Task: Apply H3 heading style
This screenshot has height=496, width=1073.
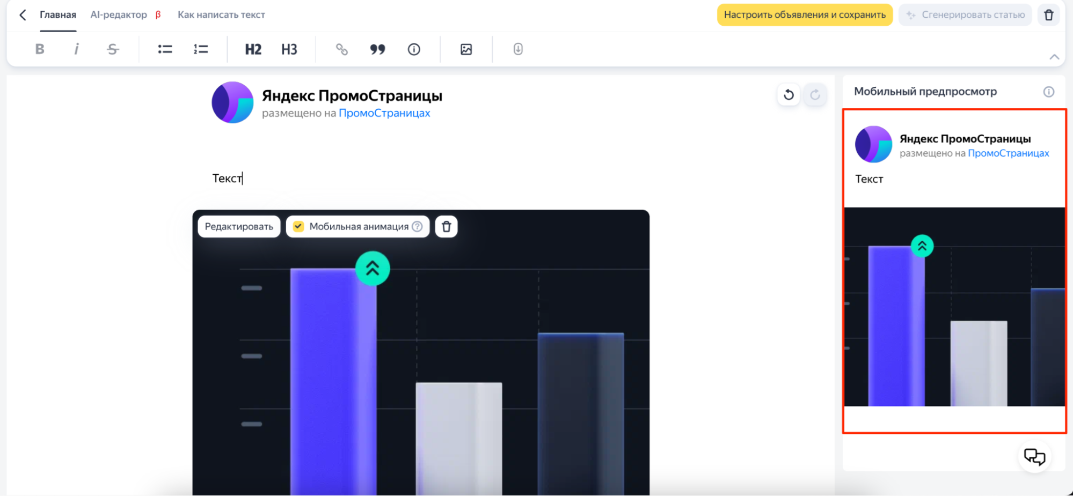Action: [289, 49]
